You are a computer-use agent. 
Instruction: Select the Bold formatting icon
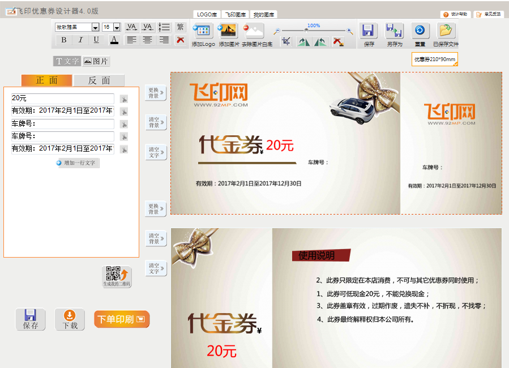[63, 40]
